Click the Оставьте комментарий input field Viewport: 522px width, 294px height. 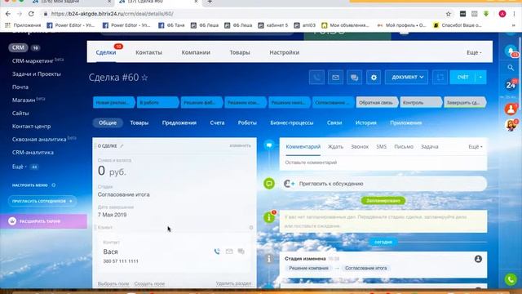click(x=383, y=163)
